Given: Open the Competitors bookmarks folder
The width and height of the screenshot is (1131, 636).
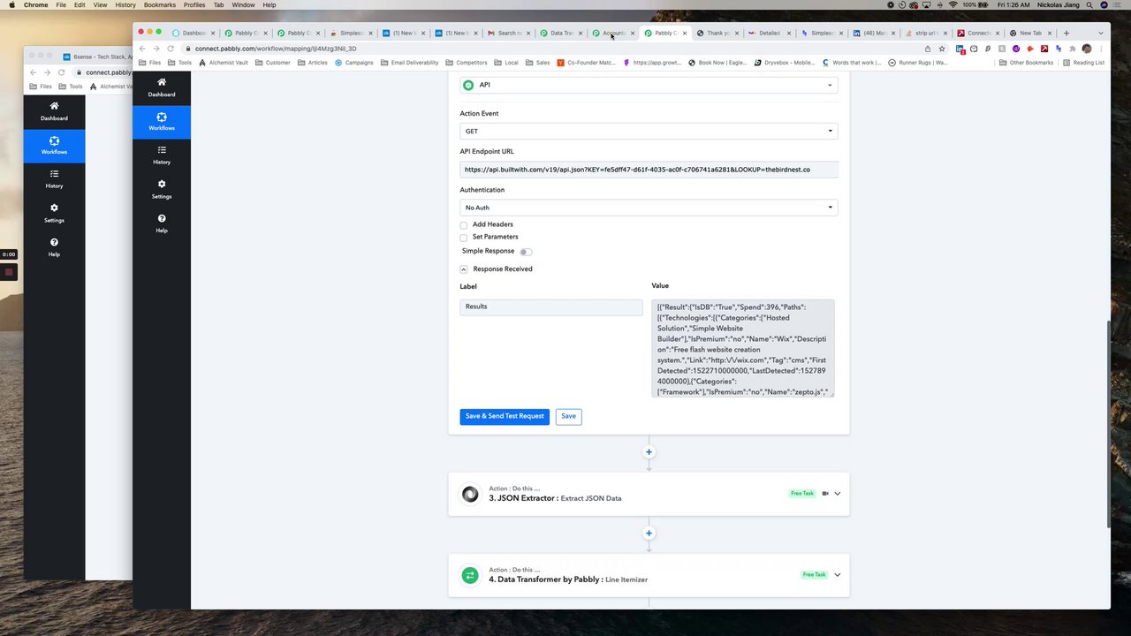Looking at the screenshot, I should [x=467, y=63].
